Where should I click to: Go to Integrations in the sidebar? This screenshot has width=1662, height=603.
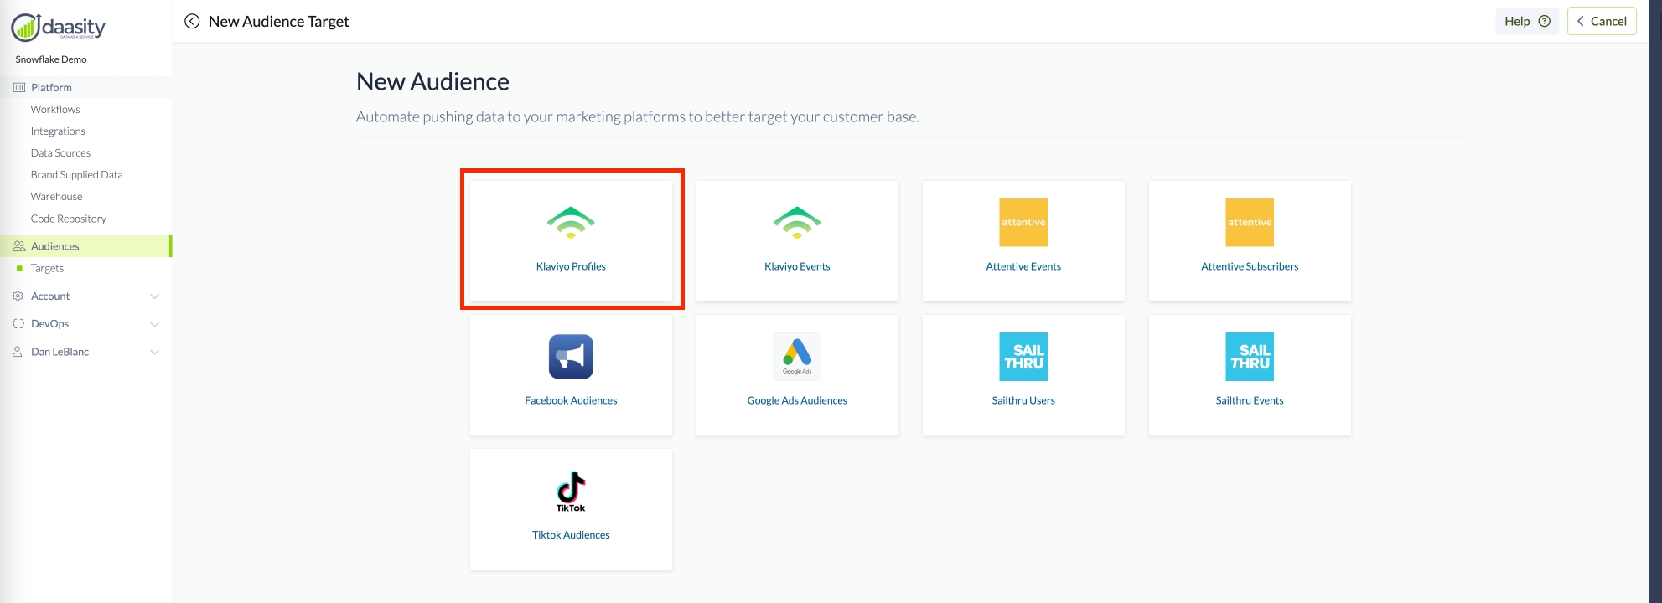(x=58, y=131)
